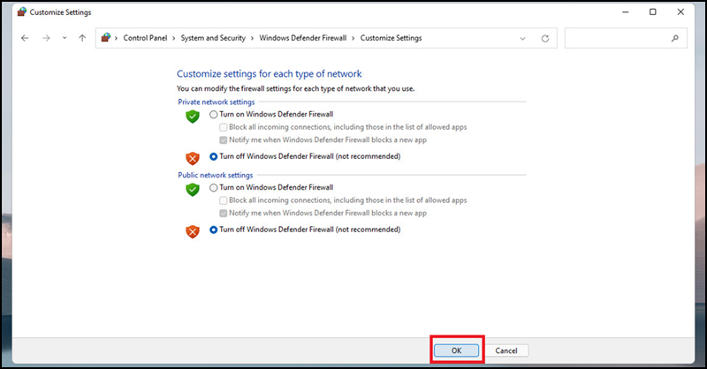The width and height of the screenshot is (707, 369).
Task: Confirm changes with the OK button
Action: 456,350
